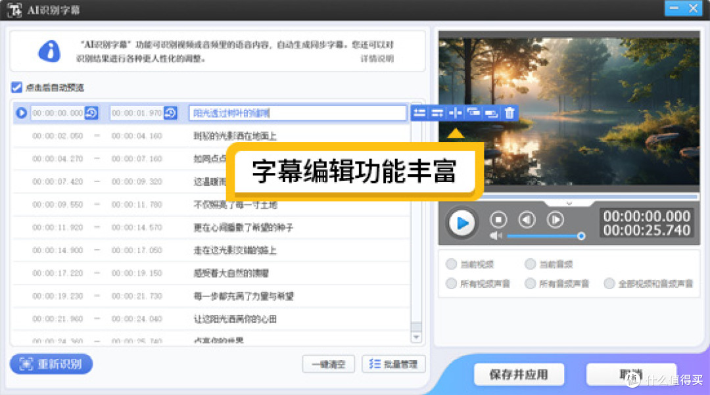
Task: Delete the subtitle line with trash icon
Action: [509, 112]
